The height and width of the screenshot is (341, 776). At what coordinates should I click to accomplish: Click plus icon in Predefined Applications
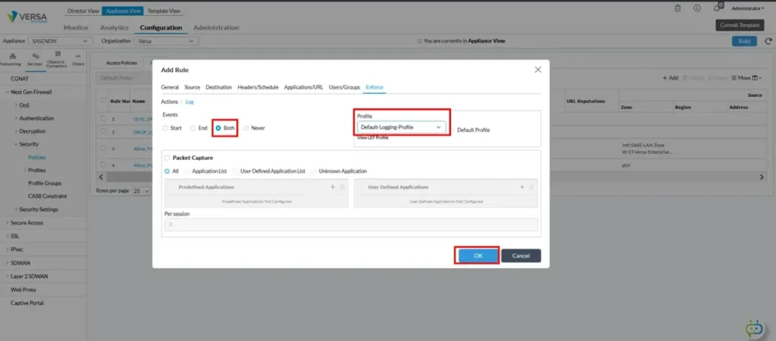point(332,186)
